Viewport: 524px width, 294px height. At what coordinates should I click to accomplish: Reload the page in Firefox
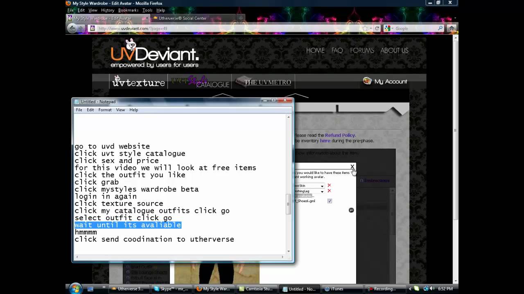[377, 28]
